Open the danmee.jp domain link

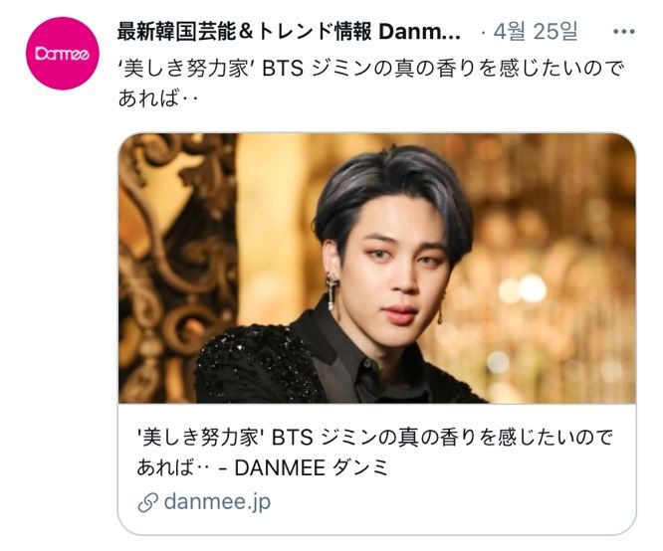217,501
